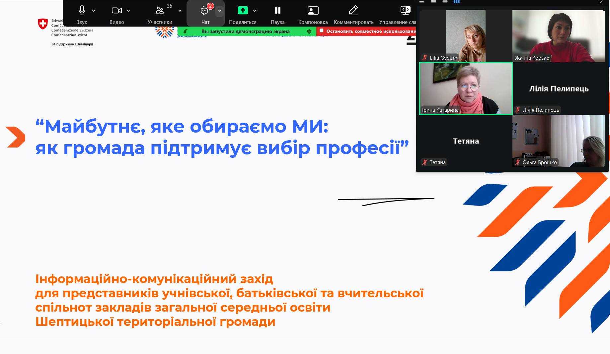Select Жанна Кобзар video tile

tap(559, 36)
